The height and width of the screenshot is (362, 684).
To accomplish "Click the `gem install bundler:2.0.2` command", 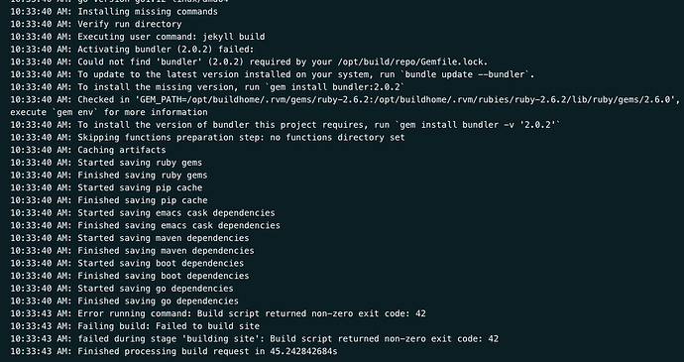I will (x=335, y=87).
